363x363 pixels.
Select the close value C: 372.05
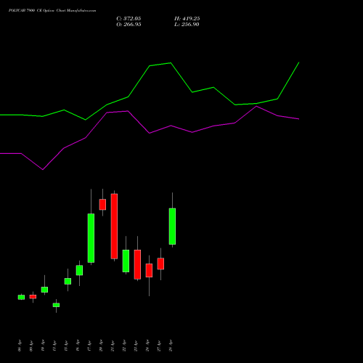pos(129,19)
